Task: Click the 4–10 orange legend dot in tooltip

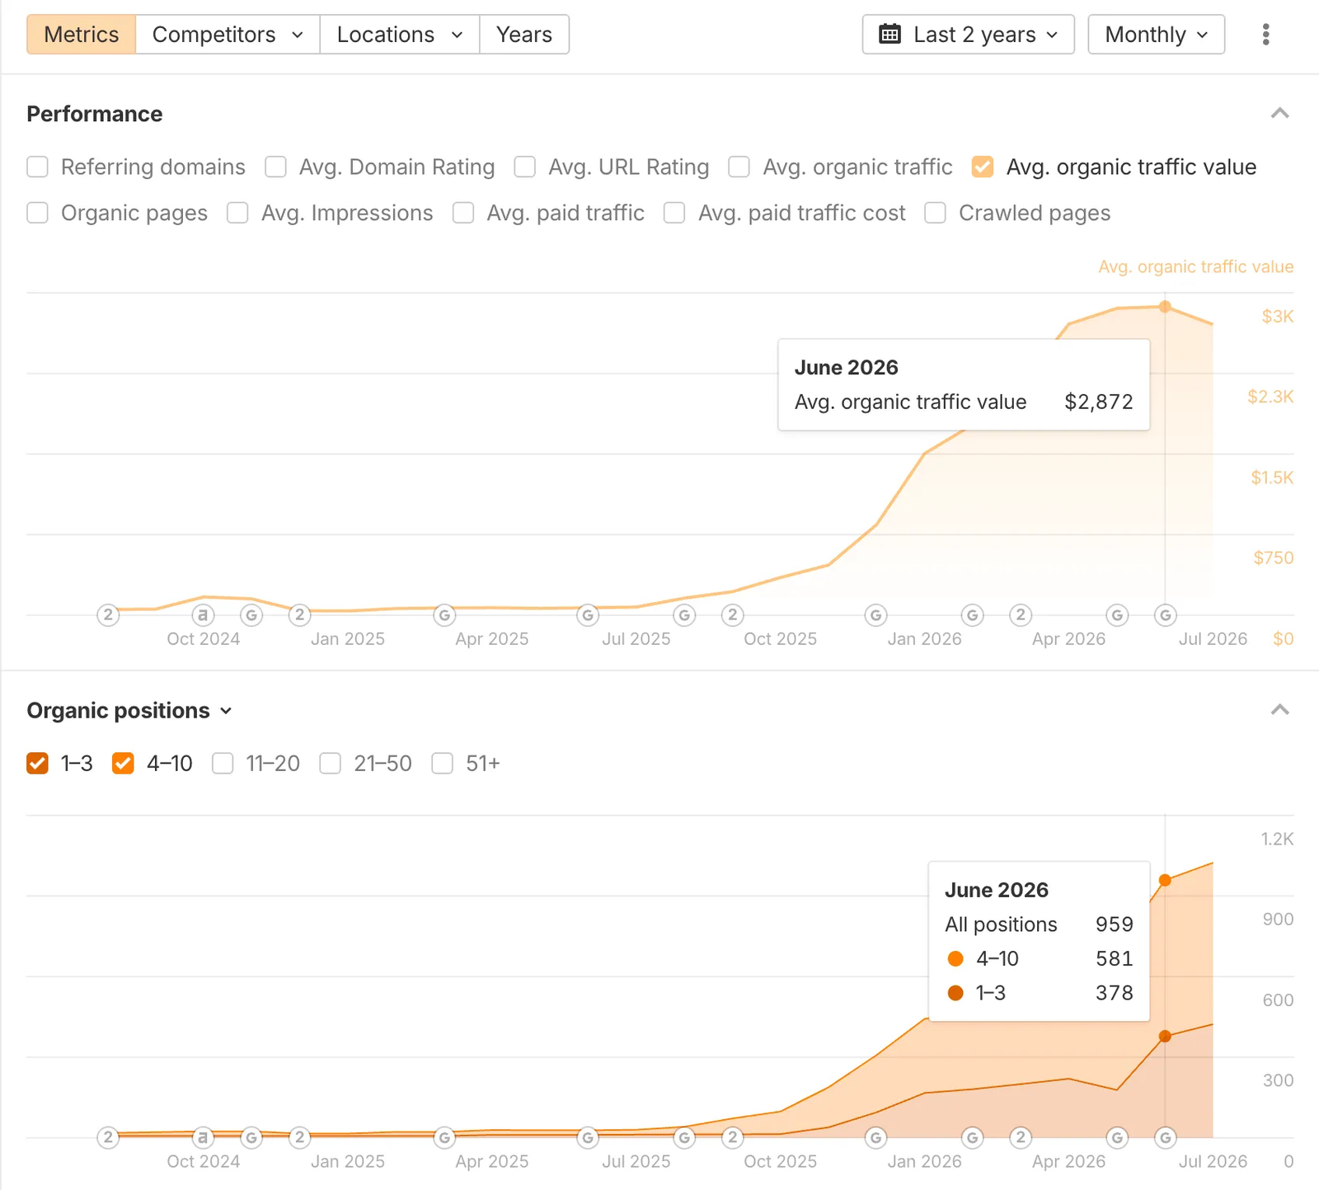Action: (x=955, y=959)
